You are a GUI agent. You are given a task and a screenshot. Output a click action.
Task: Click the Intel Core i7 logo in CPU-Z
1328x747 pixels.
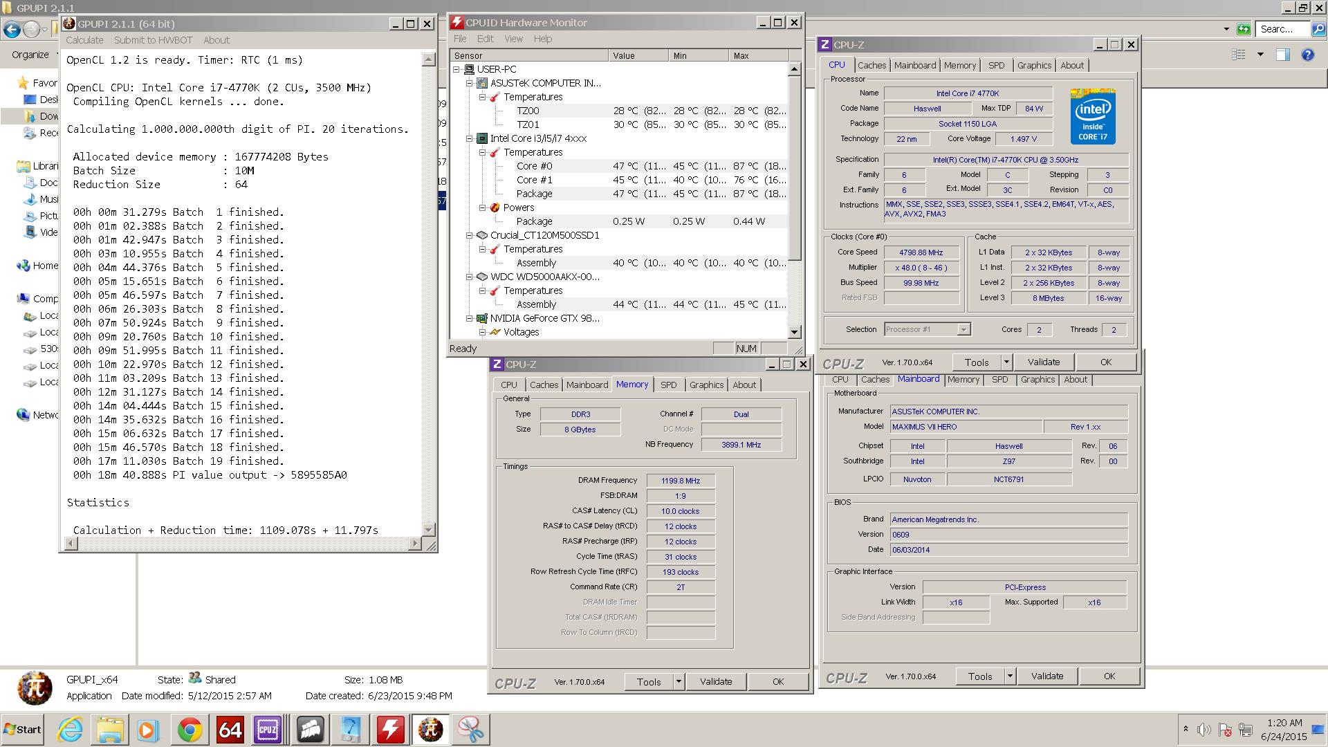(1093, 116)
